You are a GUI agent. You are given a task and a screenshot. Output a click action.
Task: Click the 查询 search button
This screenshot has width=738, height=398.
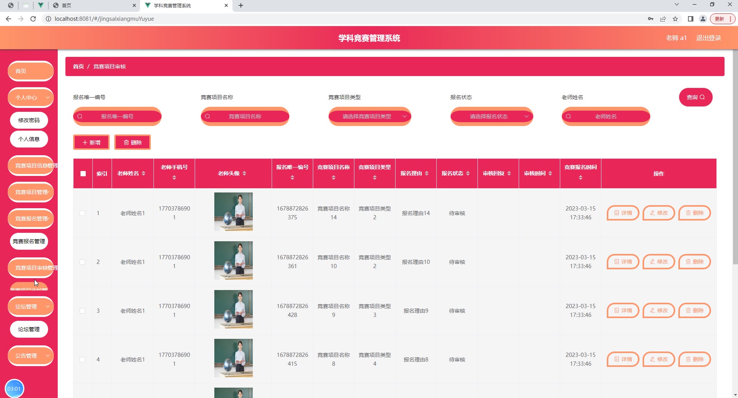point(696,97)
